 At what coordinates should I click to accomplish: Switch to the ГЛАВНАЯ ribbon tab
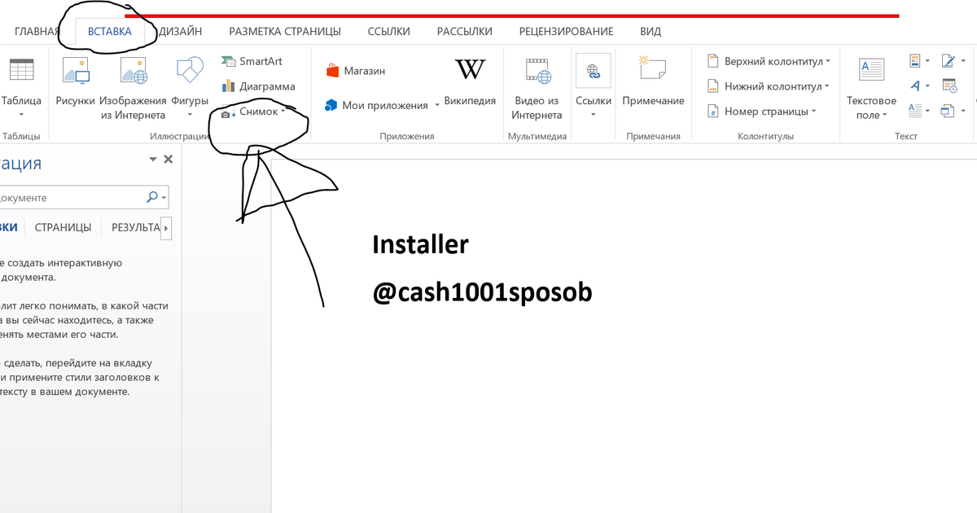point(37,32)
